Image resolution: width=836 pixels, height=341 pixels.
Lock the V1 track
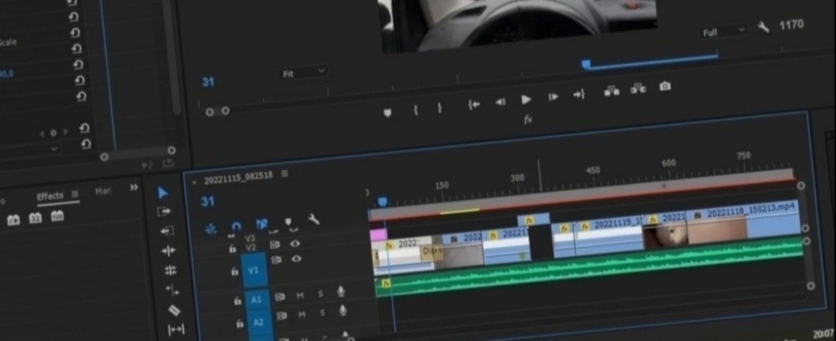click(x=235, y=271)
